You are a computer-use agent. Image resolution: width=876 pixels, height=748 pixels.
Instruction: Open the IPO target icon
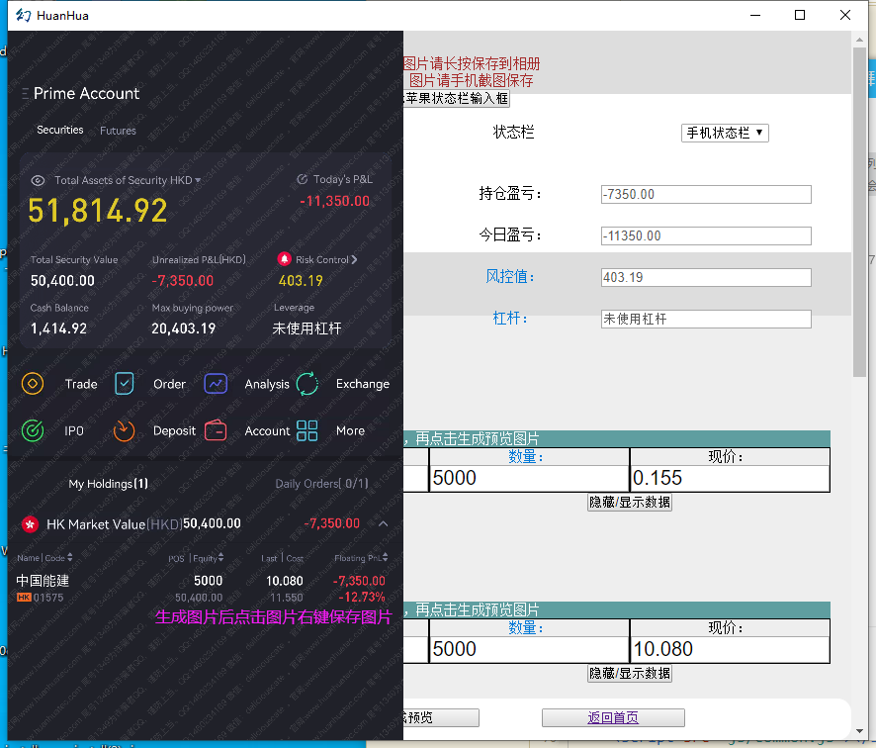33,430
